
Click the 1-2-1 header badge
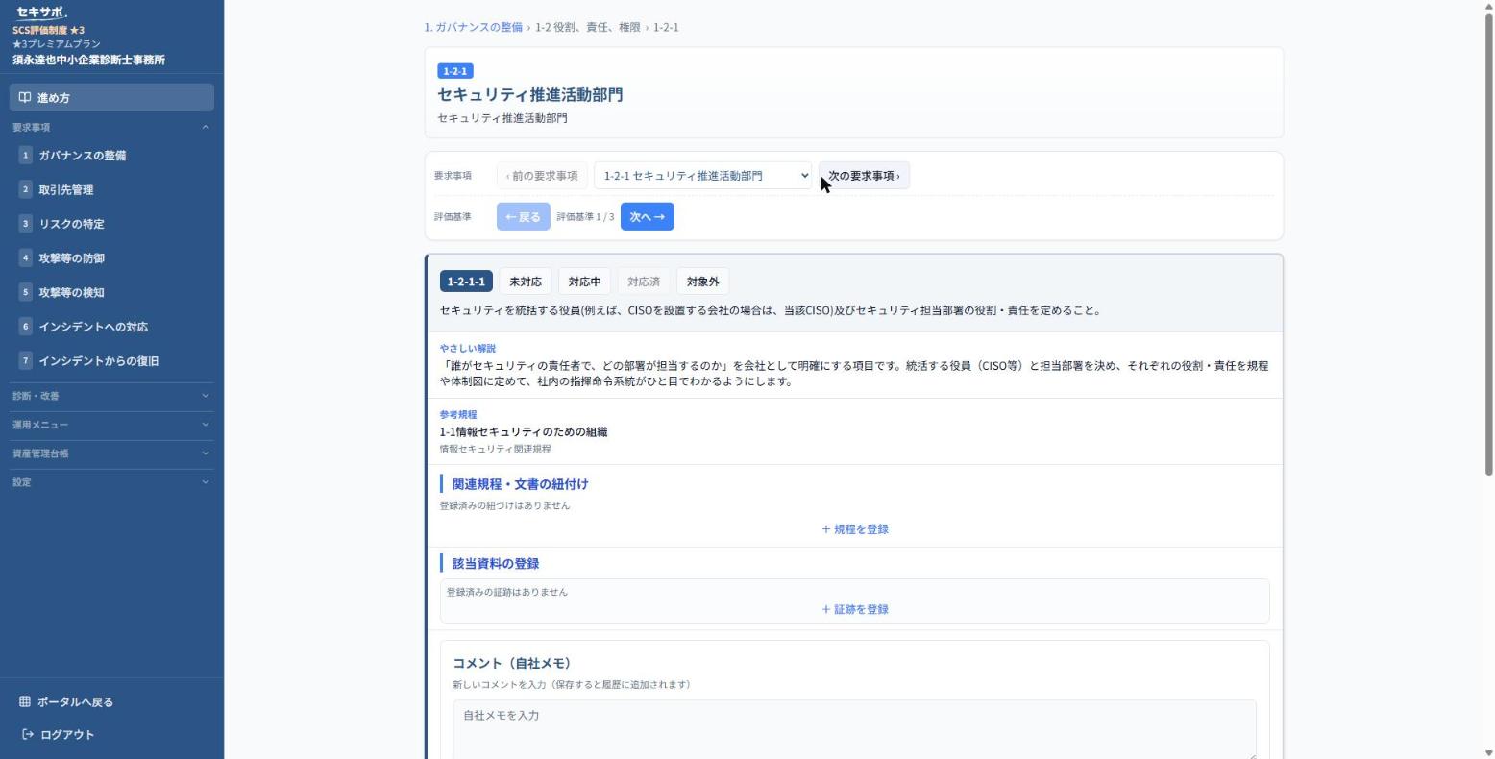coord(454,71)
